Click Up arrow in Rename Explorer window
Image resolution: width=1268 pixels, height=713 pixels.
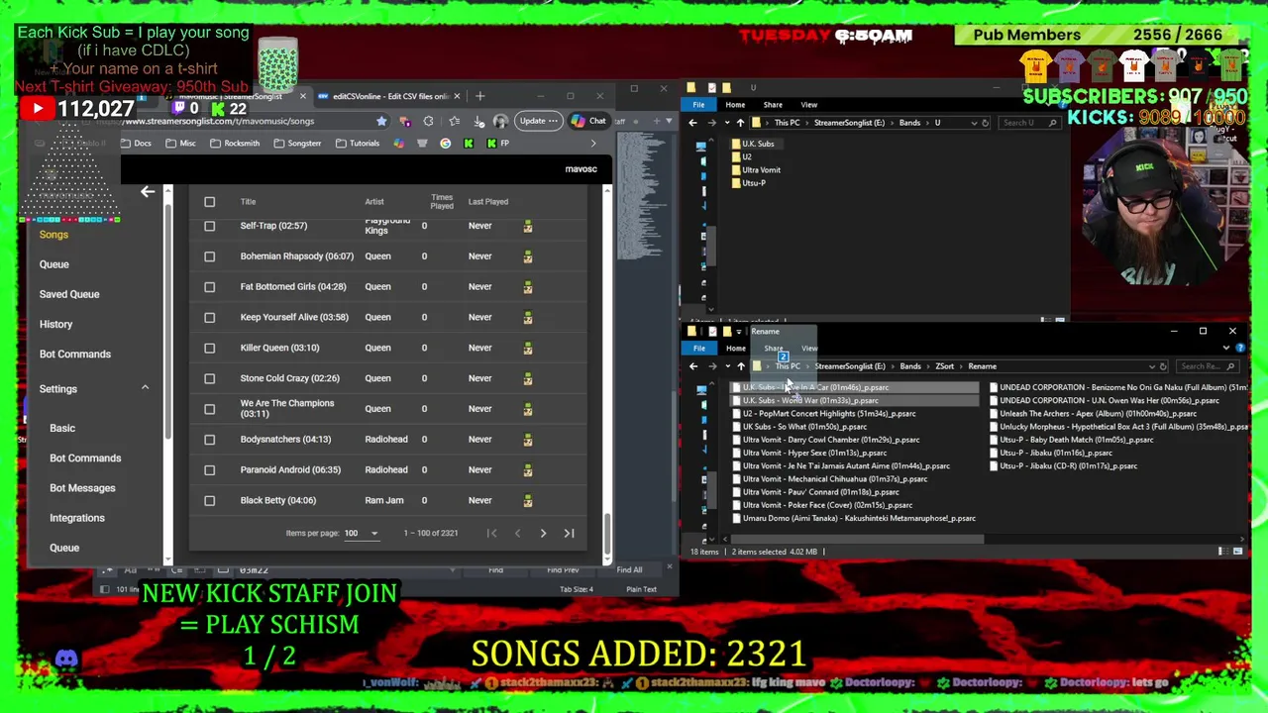(740, 366)
